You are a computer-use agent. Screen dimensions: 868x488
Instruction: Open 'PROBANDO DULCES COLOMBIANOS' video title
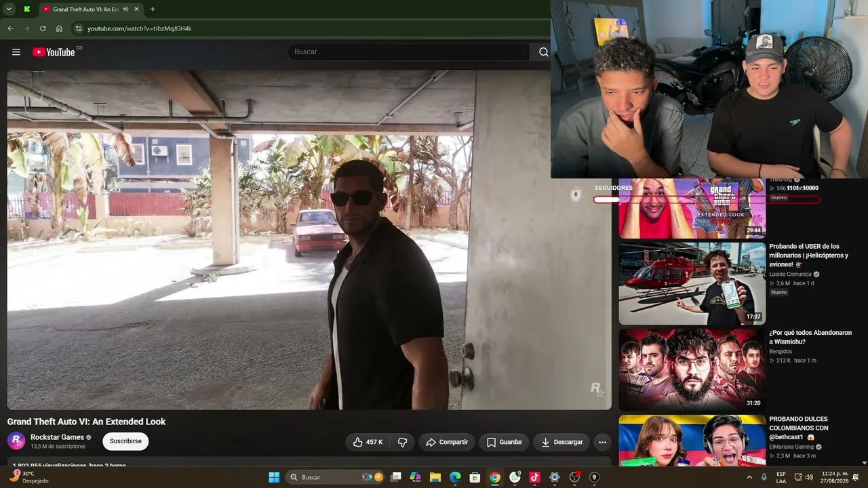pos(799,428)
